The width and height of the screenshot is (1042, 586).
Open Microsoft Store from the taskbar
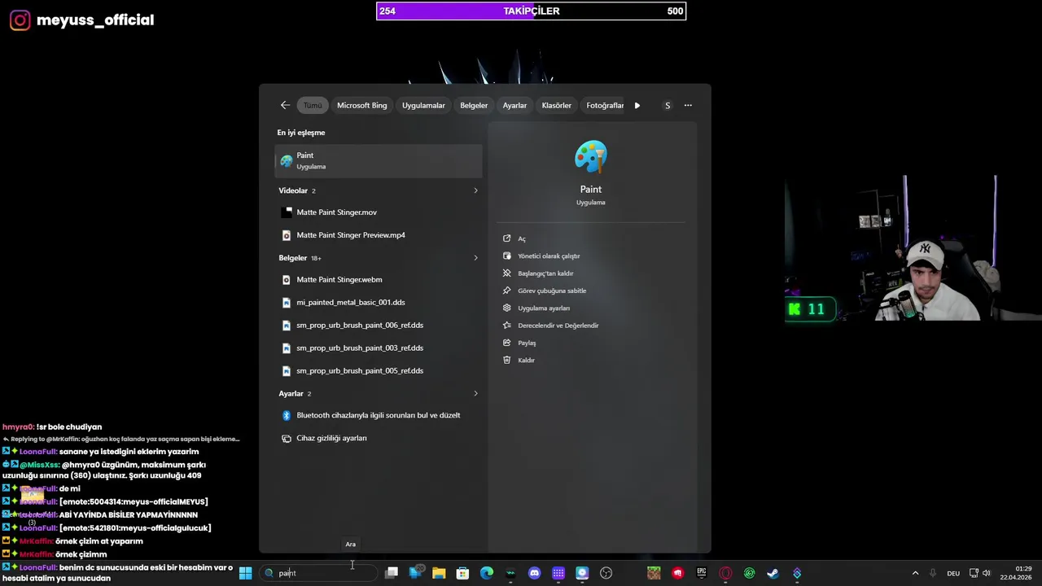[x=462, y=573]
